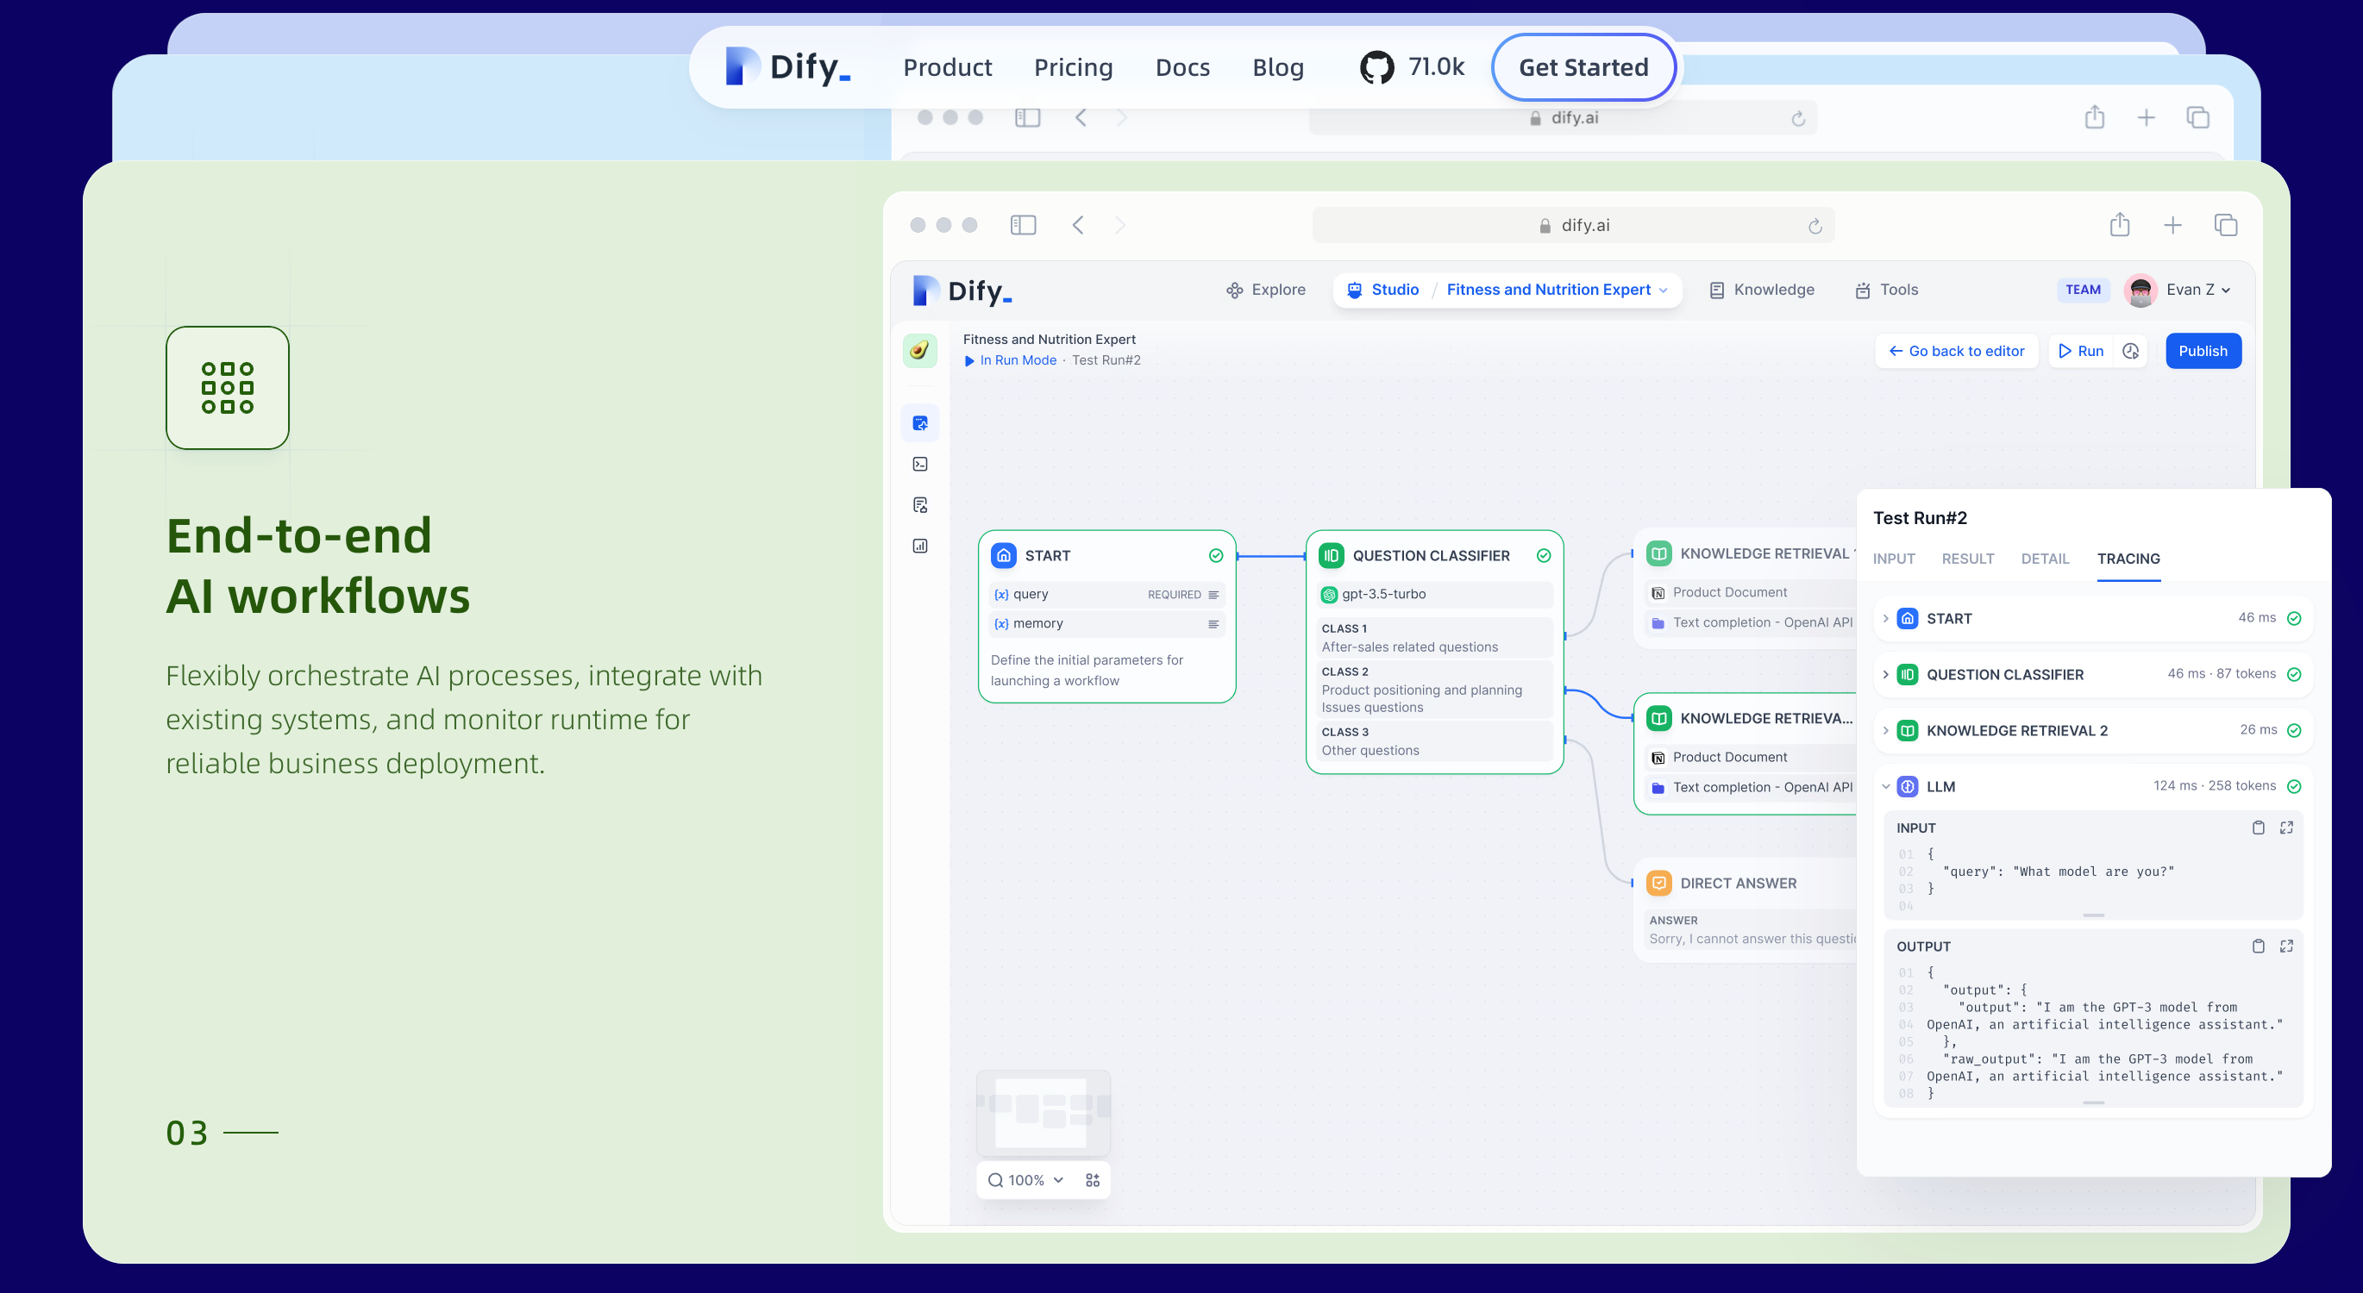Screen dimensions: 2363x1293
Task: Click the Direct Answer node orange icon
Action: click(x=1658, y=883)
